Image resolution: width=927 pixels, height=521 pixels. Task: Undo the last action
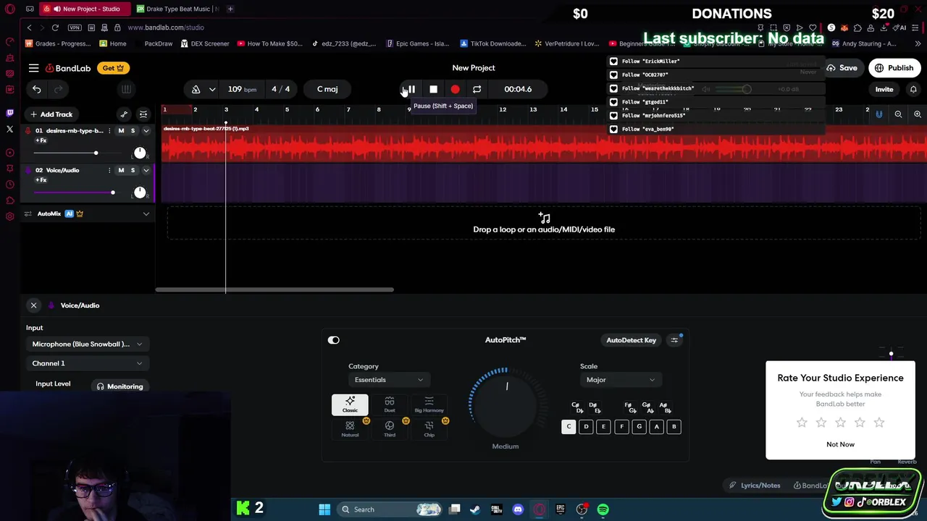36,89
